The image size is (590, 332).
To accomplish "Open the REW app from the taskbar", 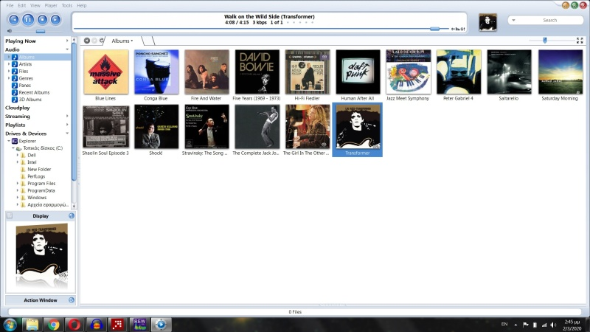I will tap(139, 325).
